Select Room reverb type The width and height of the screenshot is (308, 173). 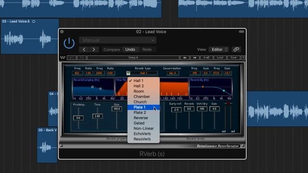pyautogui.click(x=143, y=91)
